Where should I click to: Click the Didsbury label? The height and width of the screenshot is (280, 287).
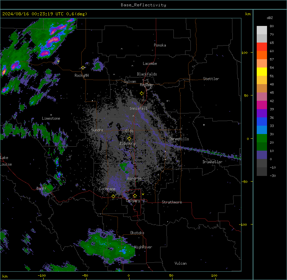[128, 143]
